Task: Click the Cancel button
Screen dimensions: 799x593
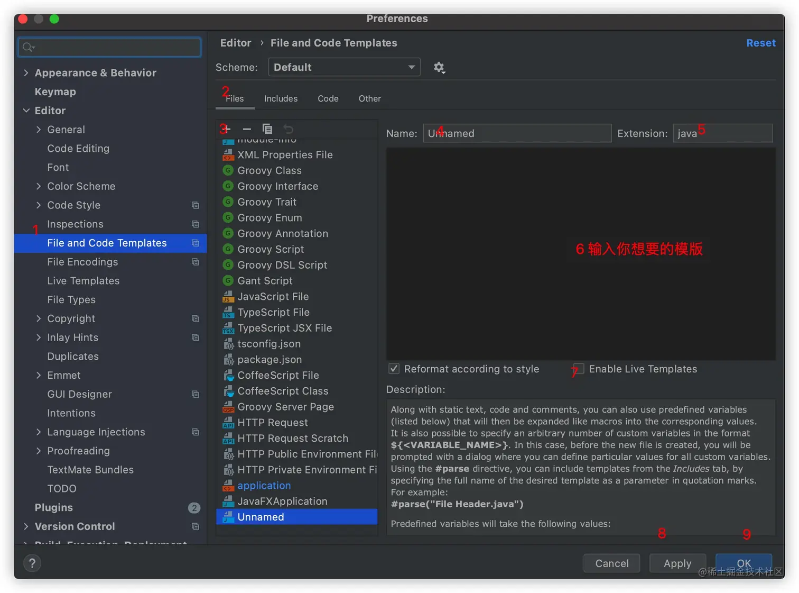Action: coord(612,563)
